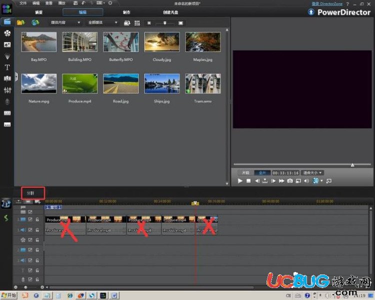Switch to the Create Disc tab
The width and height of the screenshot is (375, 300).
pos(170,12)
